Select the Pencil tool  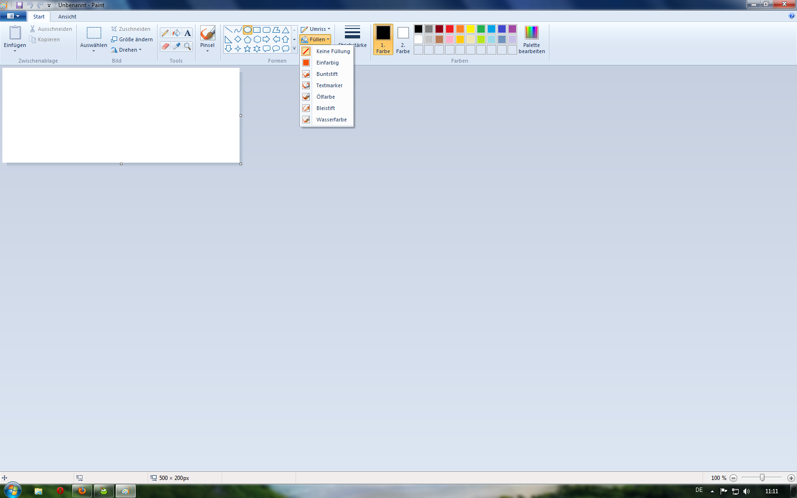[x=165, y=33]
